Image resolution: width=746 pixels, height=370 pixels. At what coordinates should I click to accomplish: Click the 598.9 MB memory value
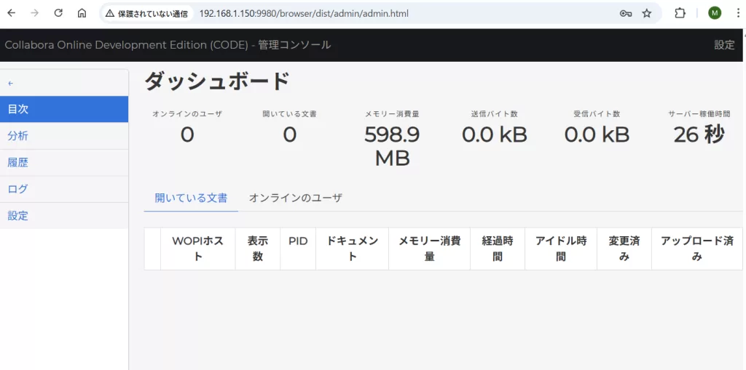392,147
